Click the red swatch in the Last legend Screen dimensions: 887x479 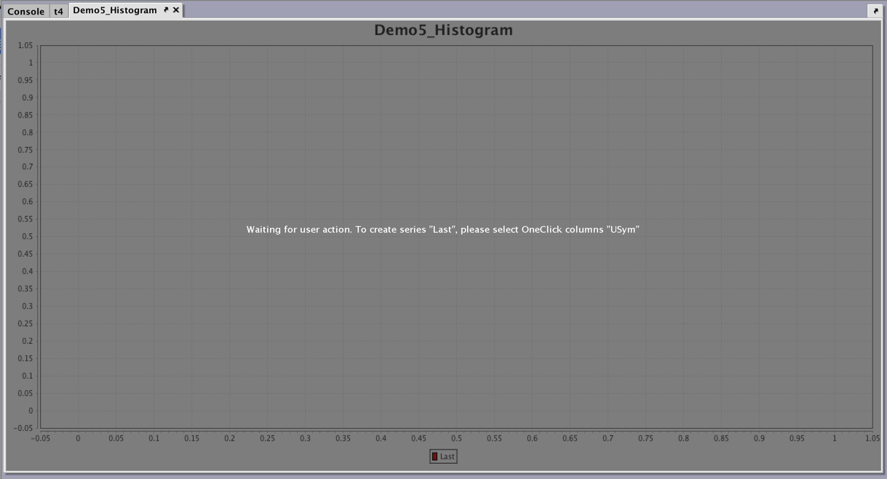435,456
